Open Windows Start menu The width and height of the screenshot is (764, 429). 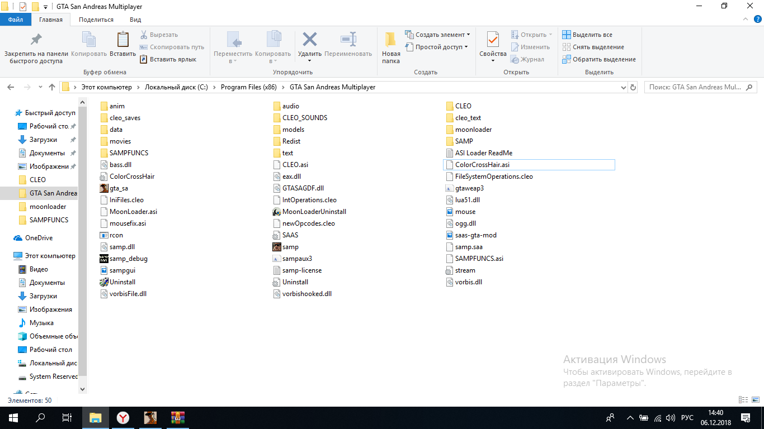(x=13, y=418)
